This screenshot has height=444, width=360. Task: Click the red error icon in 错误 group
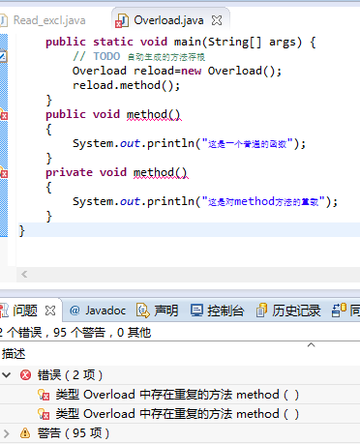click(25, 375)
